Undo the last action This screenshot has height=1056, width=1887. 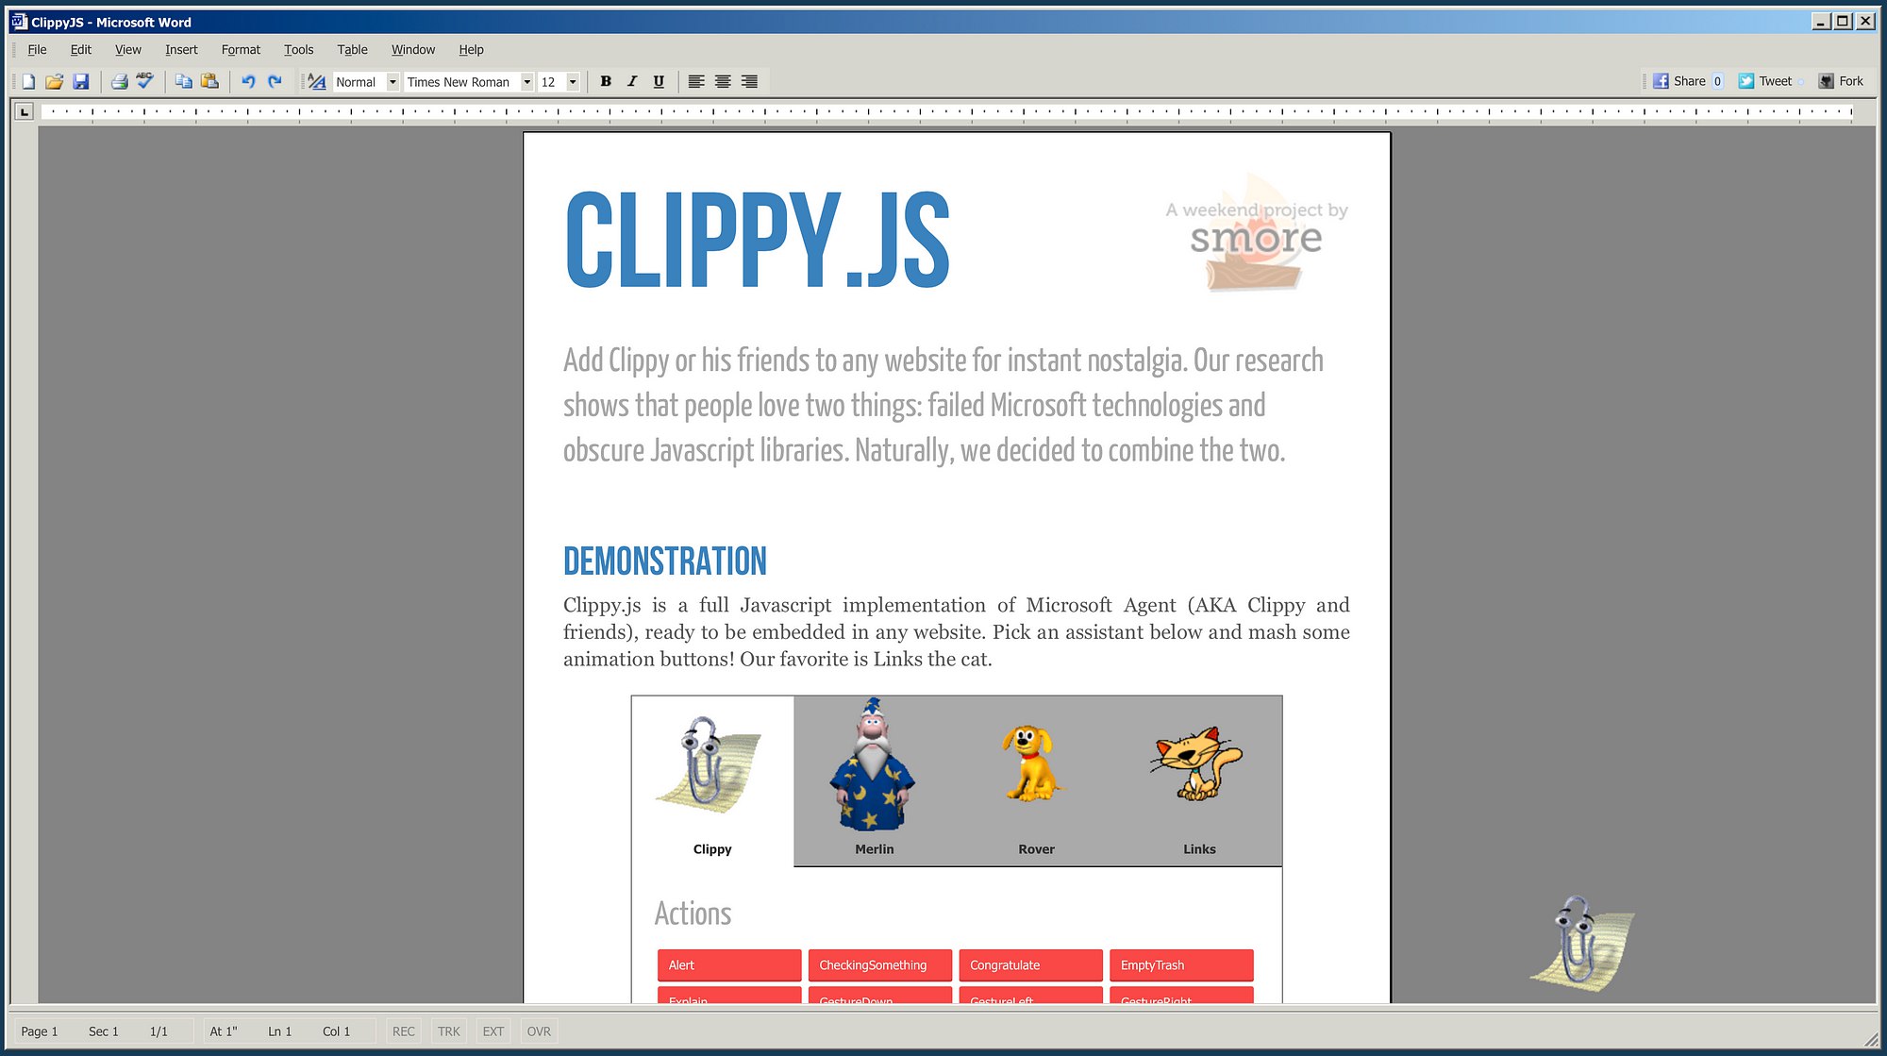pos(248,82)
